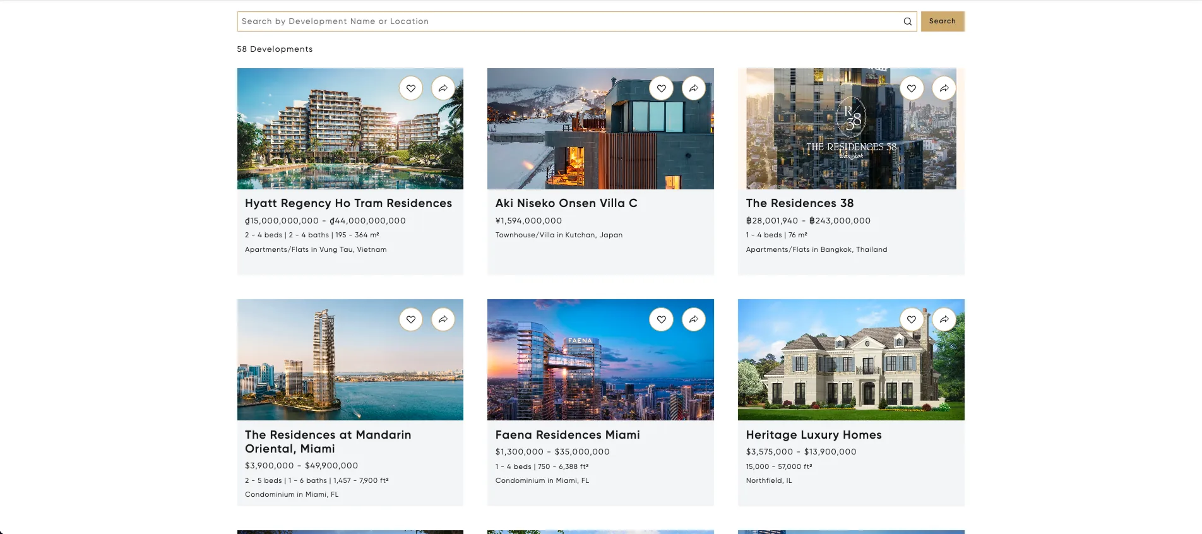The image size is (1202, 534).
Task: Click 'Townhouse/Villa in Kutchan, Japan'
Action: point(559,235)
